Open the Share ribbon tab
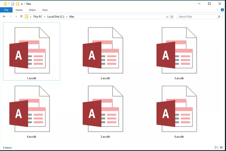Screen dimensions: 226x151 coord(32,10)
